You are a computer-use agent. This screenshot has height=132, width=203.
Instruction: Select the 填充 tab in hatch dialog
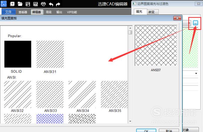(x=140, y=12)
